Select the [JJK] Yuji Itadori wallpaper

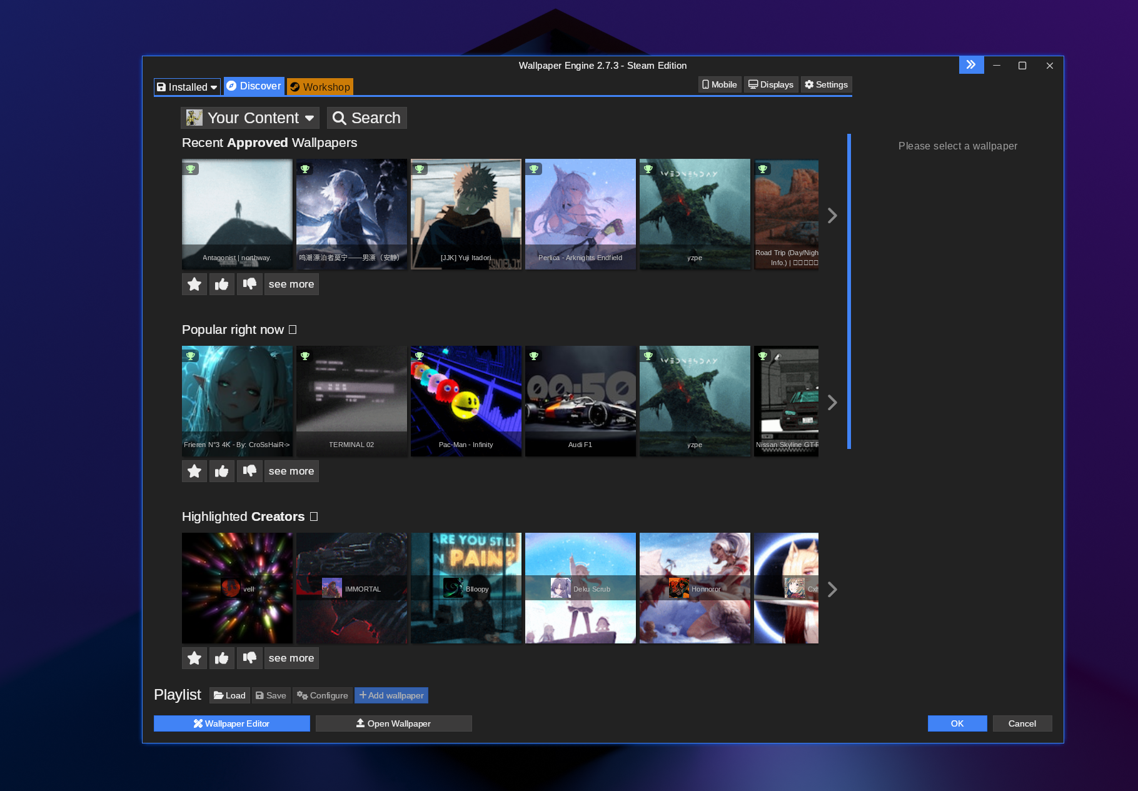coord(466,214)
